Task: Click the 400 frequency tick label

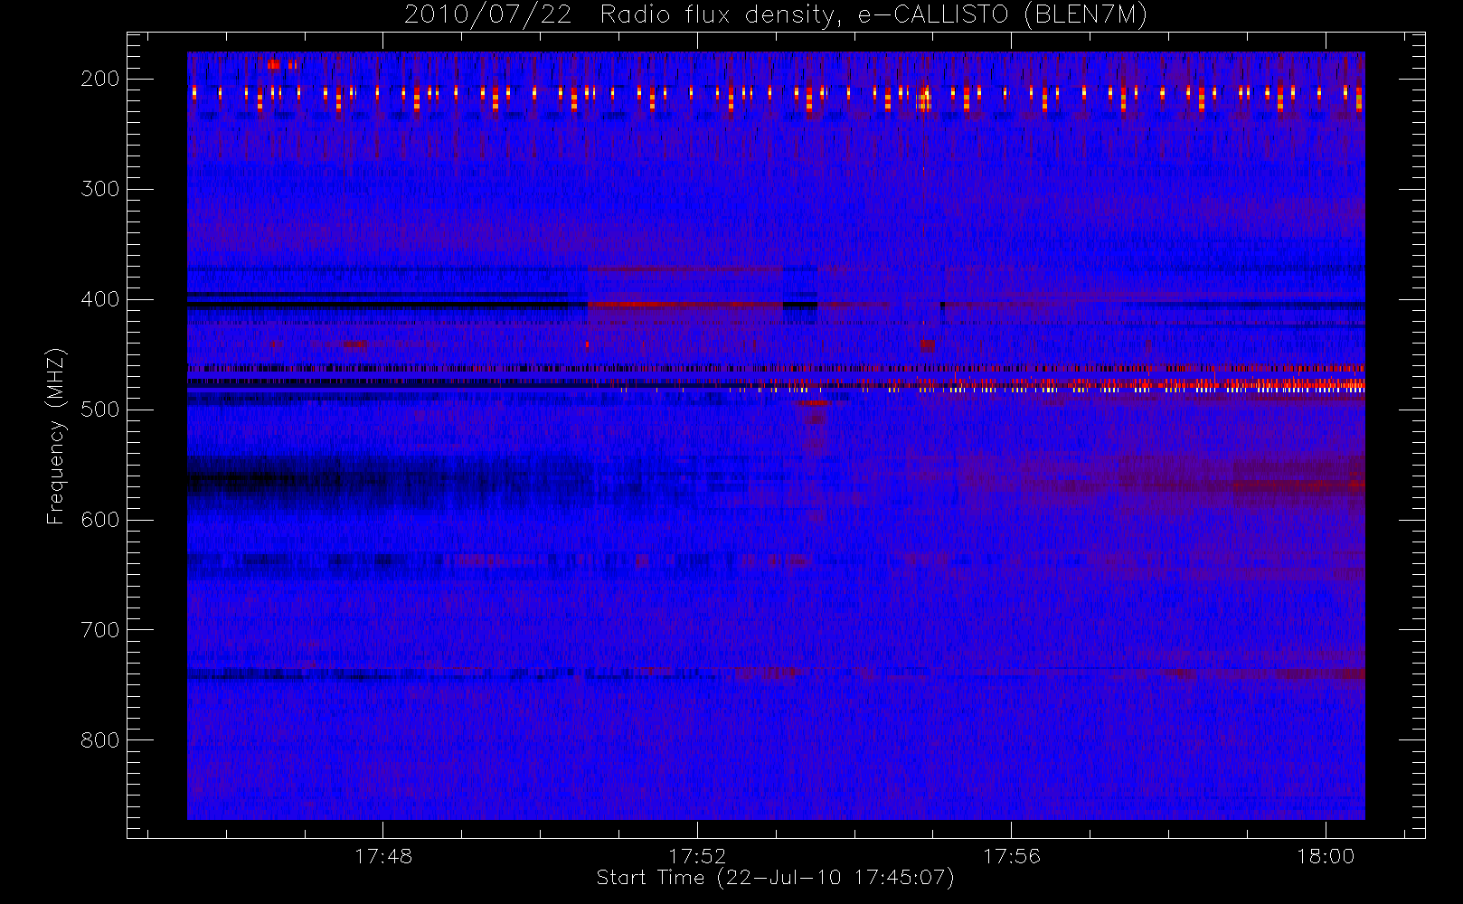Action: [100, 299]
